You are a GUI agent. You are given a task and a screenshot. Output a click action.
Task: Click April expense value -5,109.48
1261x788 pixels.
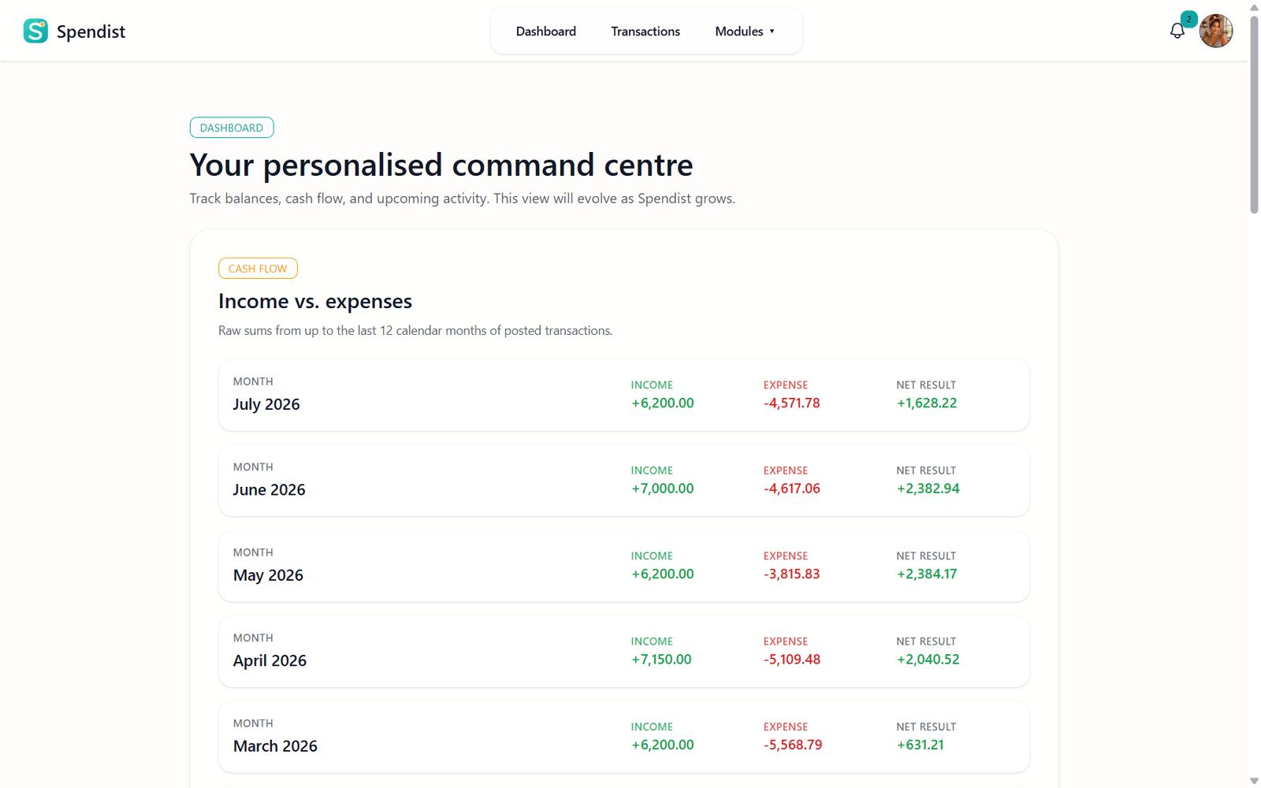[791, 660]
